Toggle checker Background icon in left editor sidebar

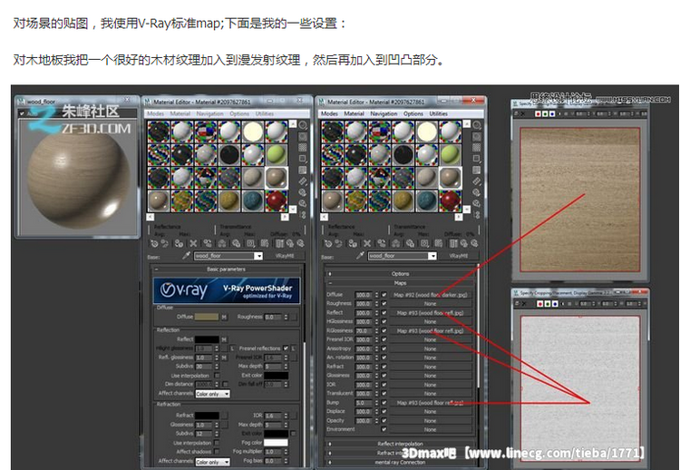click(x=303, y=148)
